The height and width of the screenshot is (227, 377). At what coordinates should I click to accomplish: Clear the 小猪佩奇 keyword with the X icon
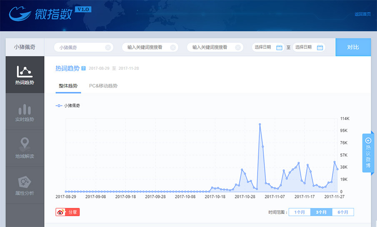[x=108, y=47]
